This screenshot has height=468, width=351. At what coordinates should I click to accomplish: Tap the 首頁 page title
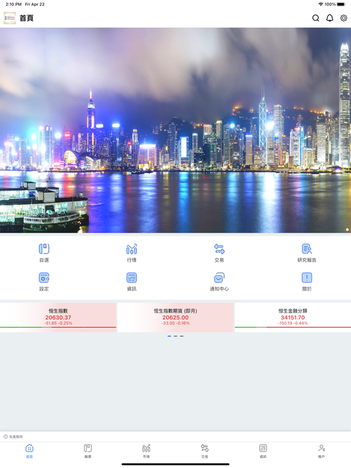pyautogui.click(x=27, y=18)
